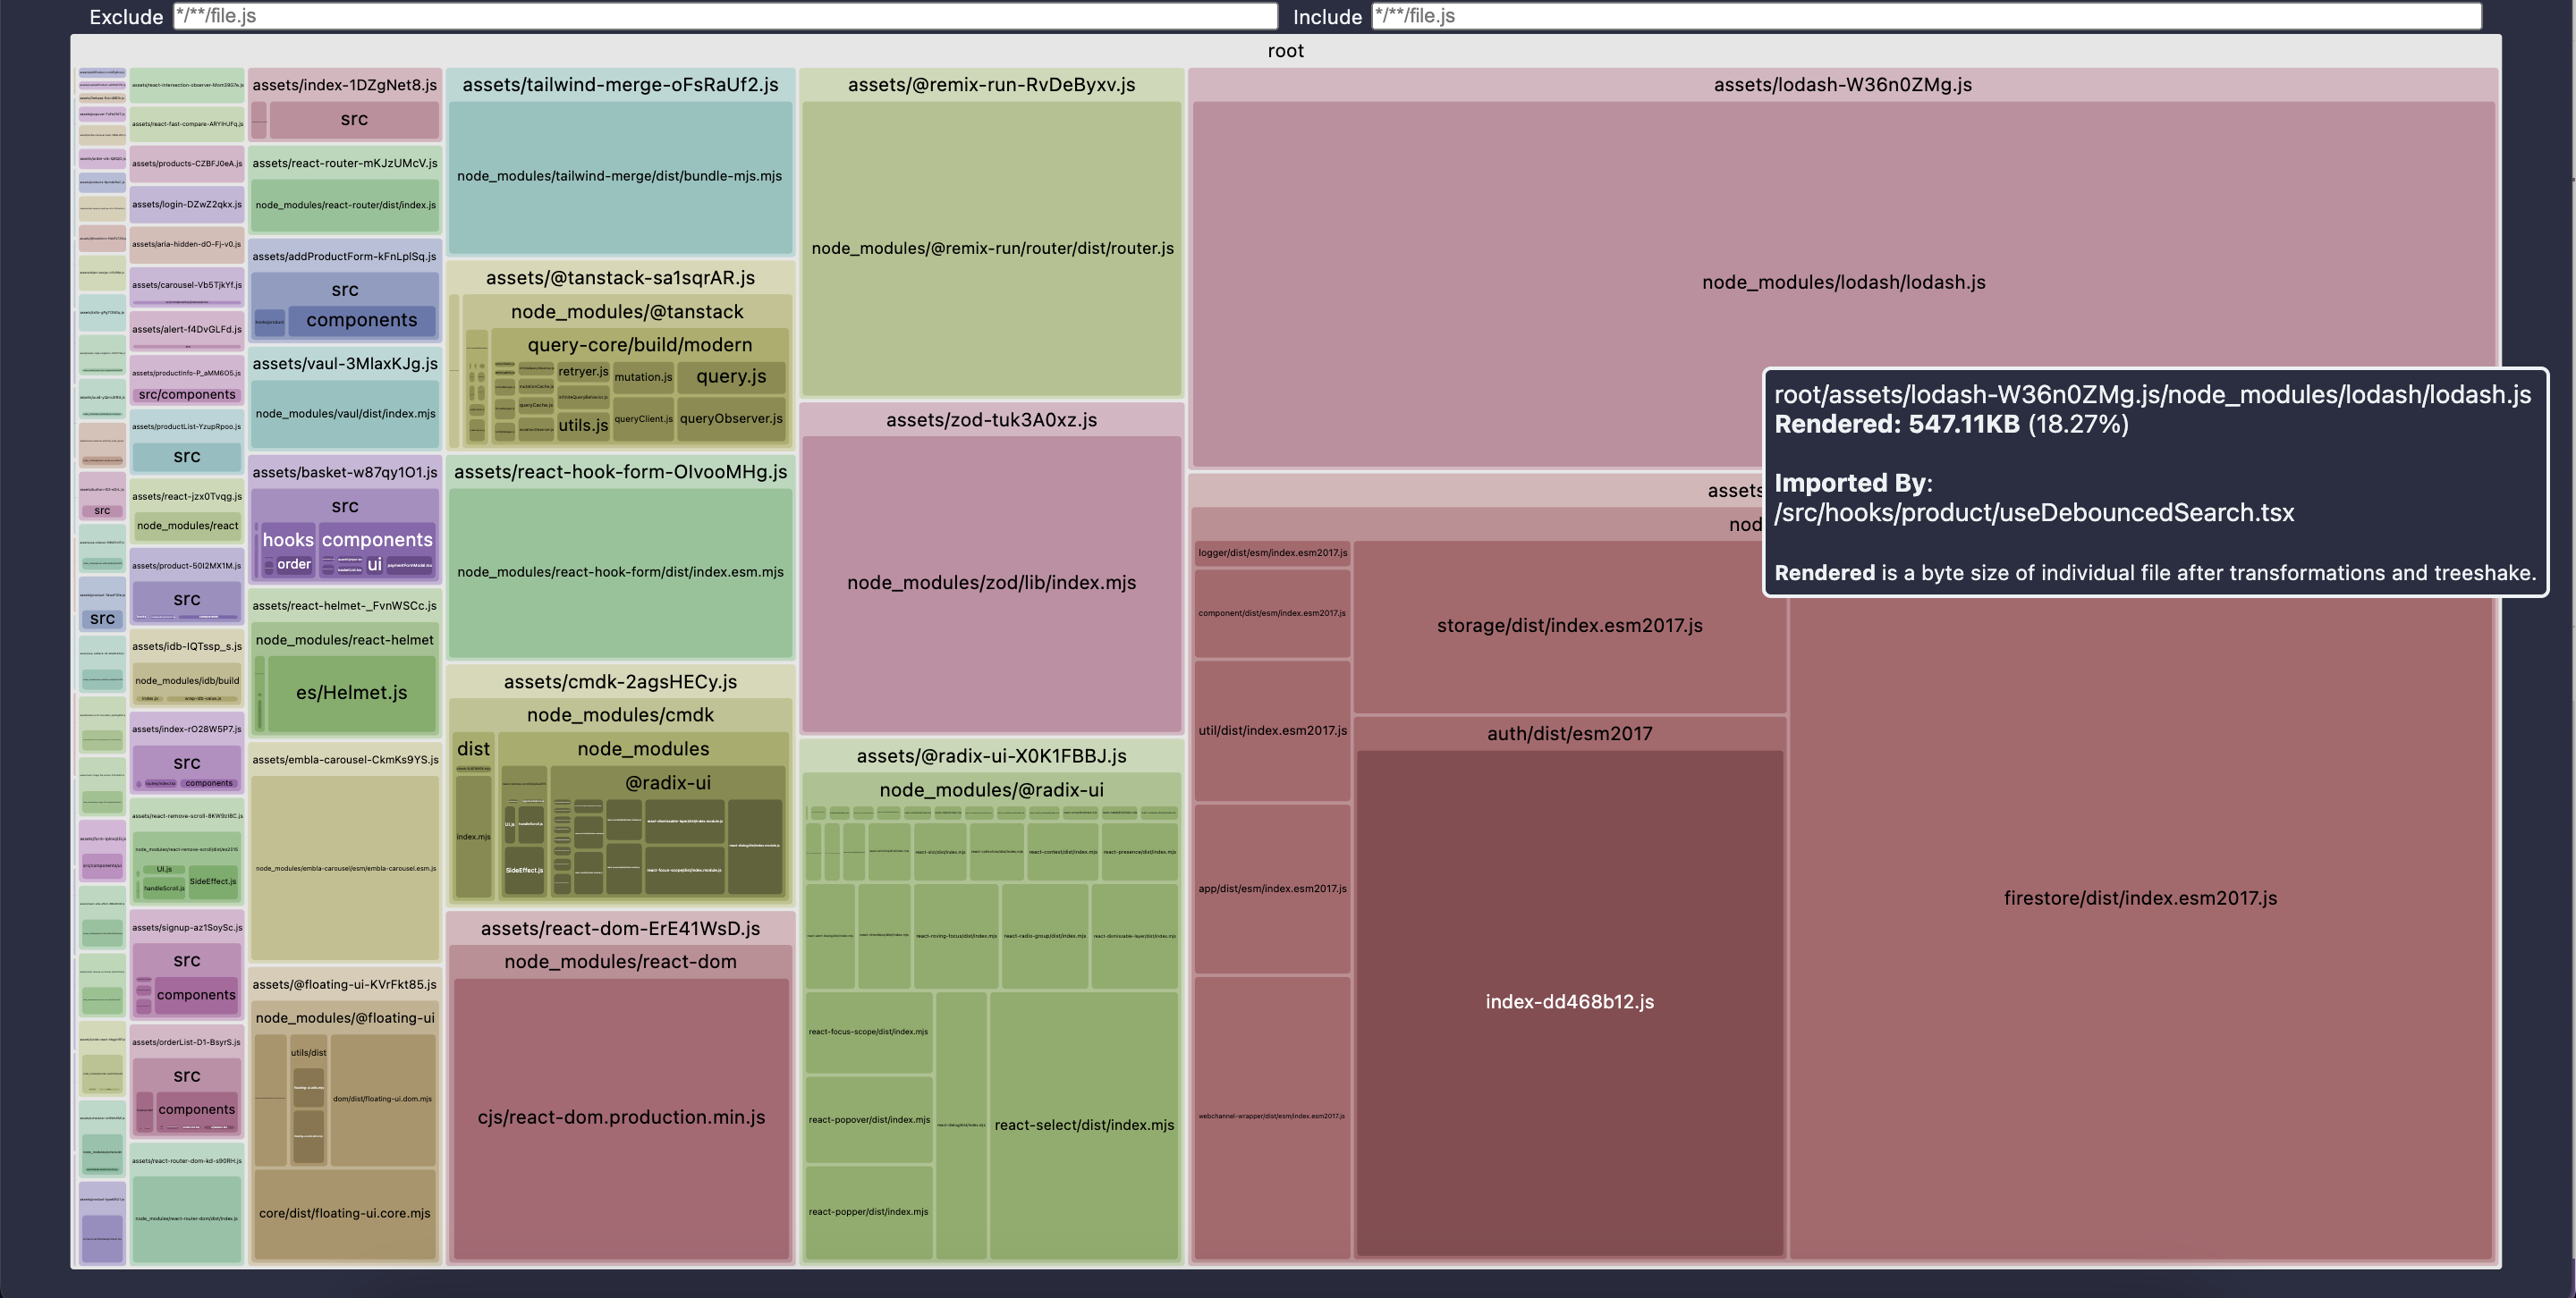Image resolution: width=2576 pixels, height=1298 pixels.
Task: Click the Exclude filter input field
Action: point(724,16)
